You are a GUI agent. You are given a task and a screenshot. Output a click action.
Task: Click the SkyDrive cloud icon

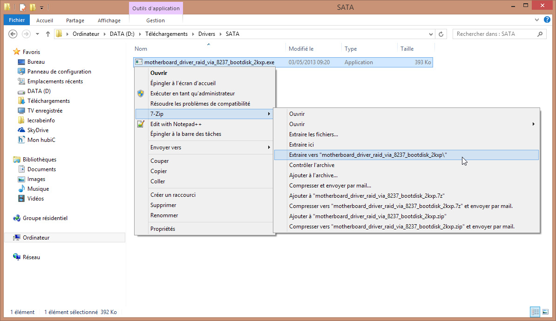coord(21,130)
